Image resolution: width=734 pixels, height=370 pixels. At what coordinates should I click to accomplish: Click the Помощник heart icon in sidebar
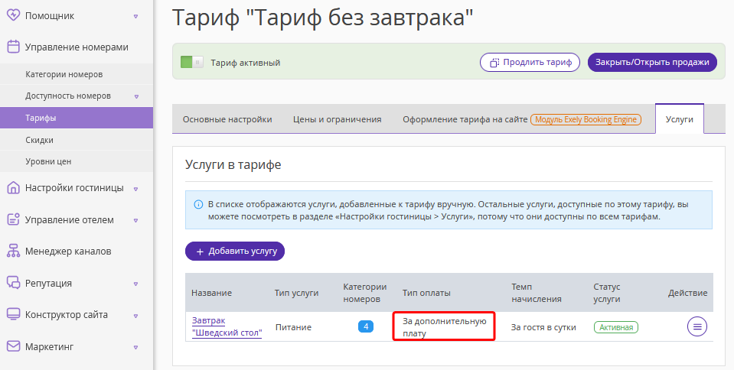(14, 15)
